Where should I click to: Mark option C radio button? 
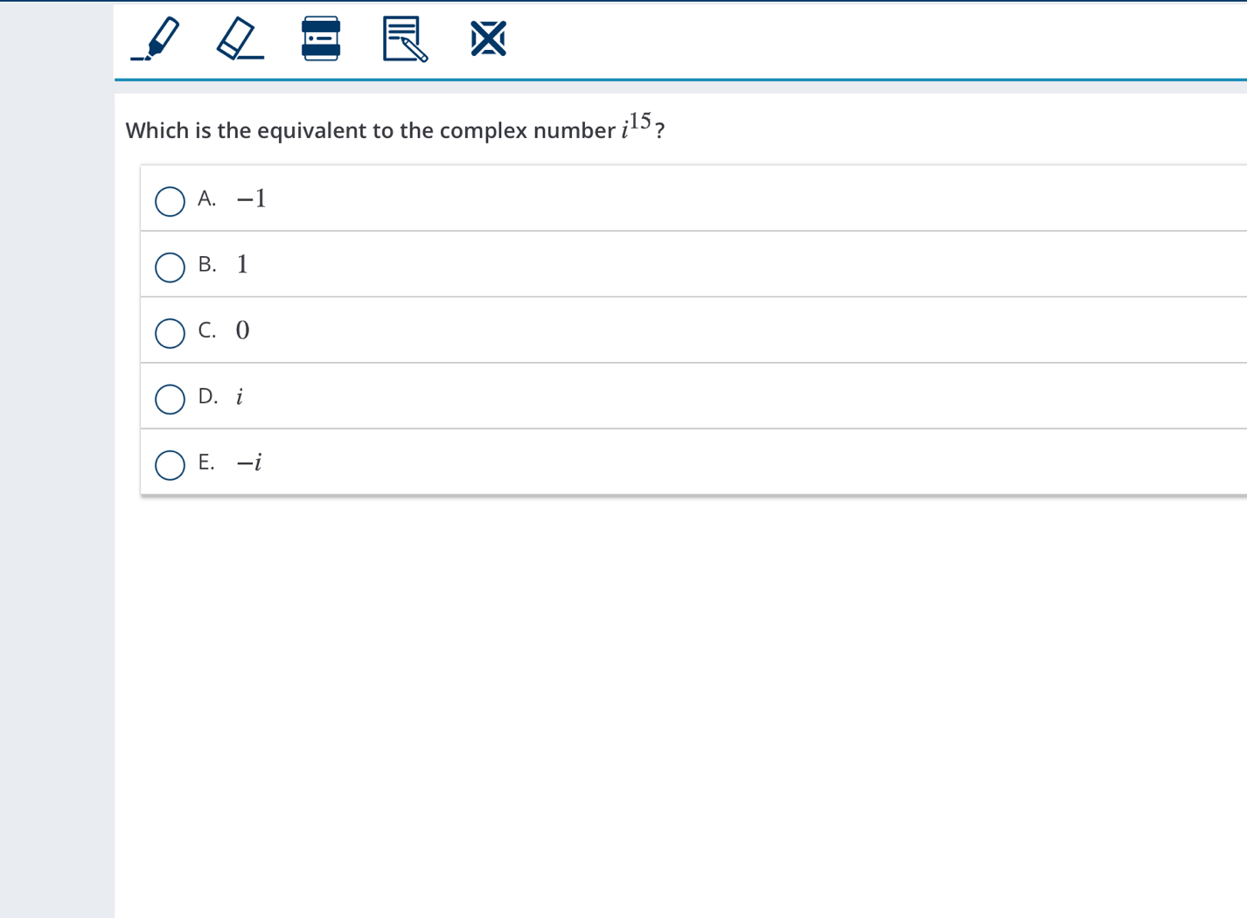170,333
